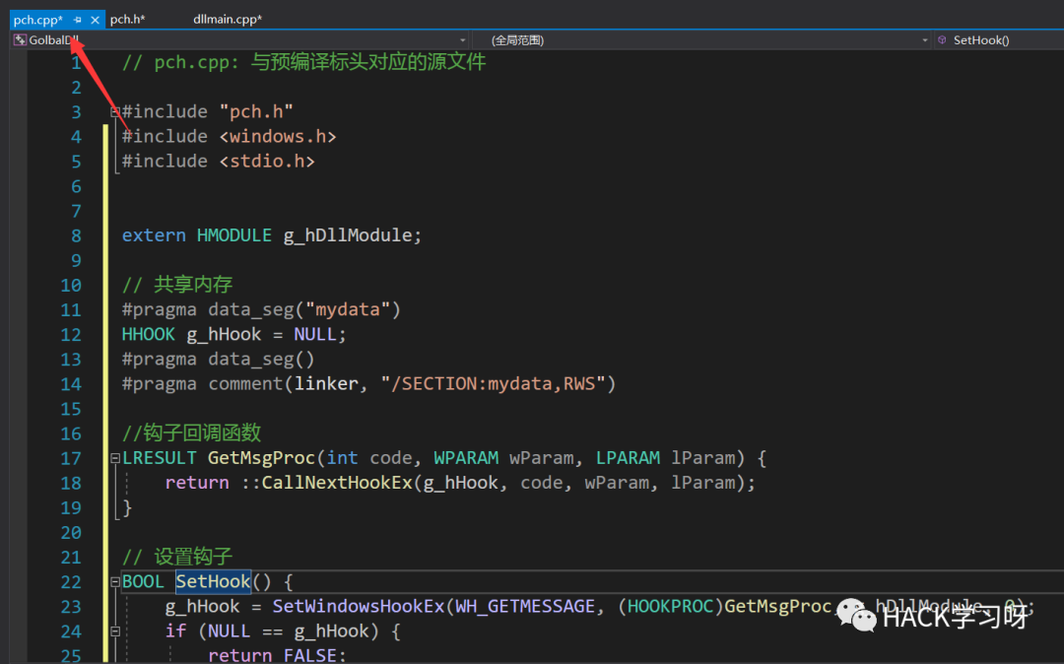Image resolution: width=1064 pixels, height=664 pixels.
Task: Click the 设置钩子 comment on line 21
Action: 177,557
